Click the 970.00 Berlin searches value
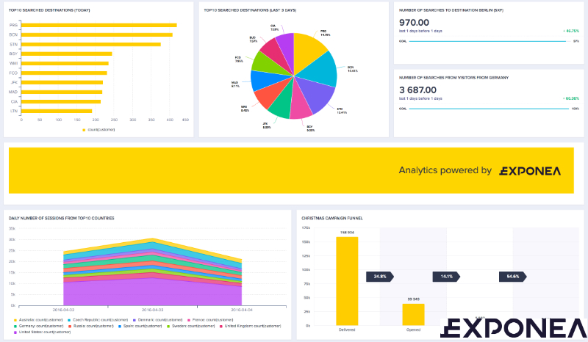 [413, 23]
